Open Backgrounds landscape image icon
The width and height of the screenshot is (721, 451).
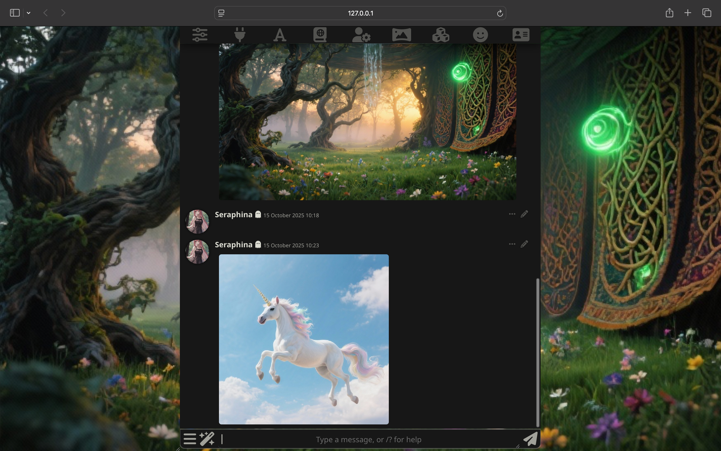click(x=401, y=35)
